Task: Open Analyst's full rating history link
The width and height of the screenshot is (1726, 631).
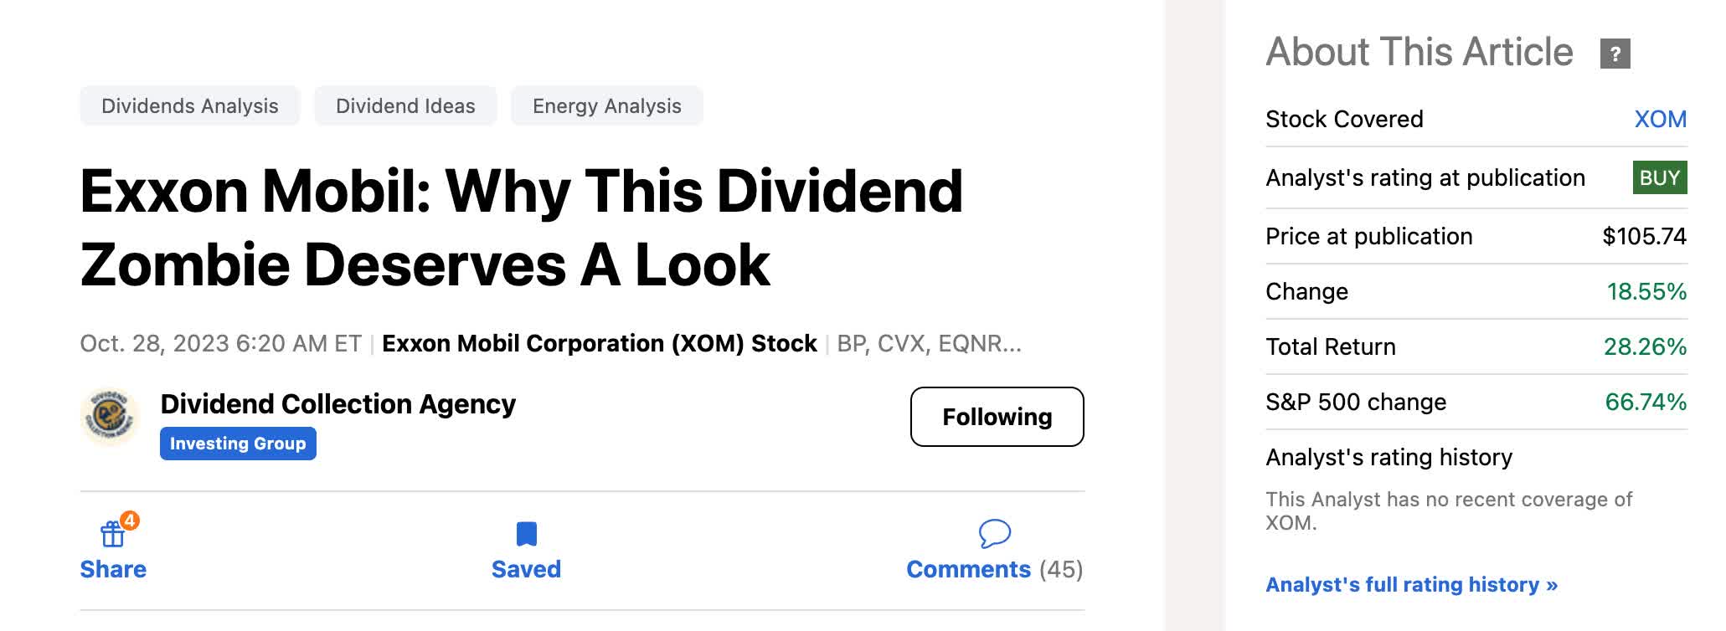Action: point(1411,584)
